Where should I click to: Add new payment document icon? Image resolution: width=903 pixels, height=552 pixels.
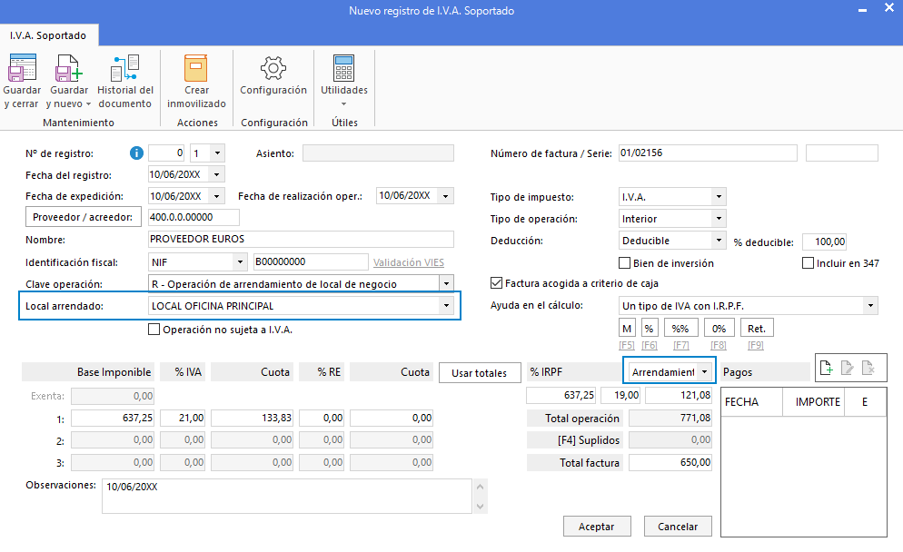[826, 367]
